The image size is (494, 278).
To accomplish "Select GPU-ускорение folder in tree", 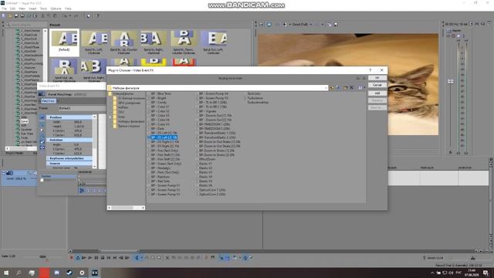I will 129,103.
